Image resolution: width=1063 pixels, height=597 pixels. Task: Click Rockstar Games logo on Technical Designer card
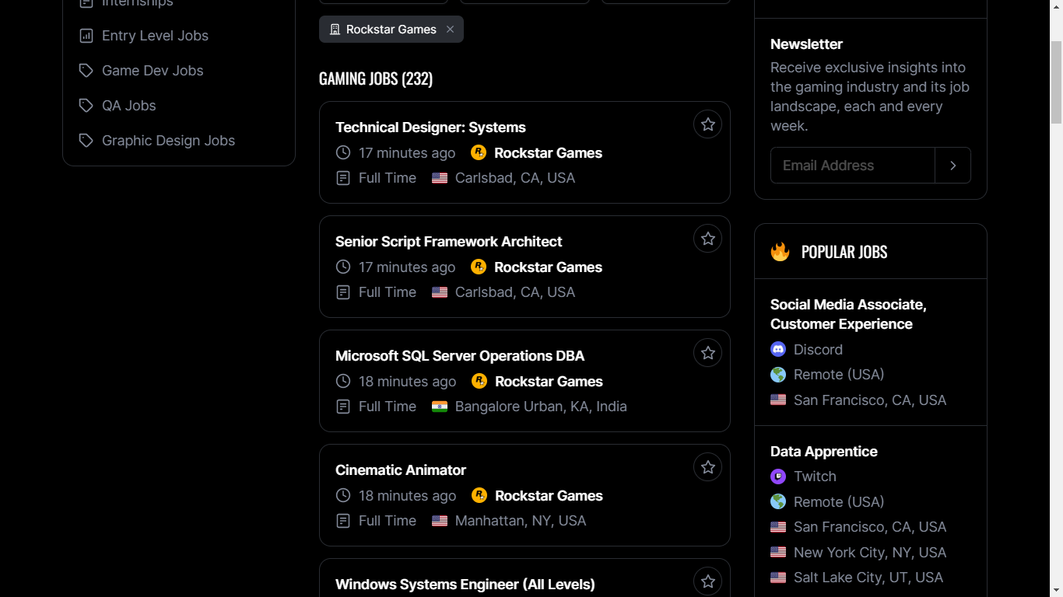pyautogui.click(x=479, y=152)
